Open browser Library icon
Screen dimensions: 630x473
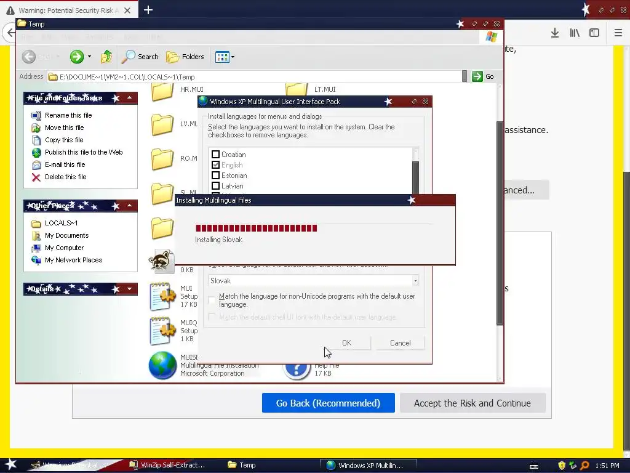coord(575,33)
